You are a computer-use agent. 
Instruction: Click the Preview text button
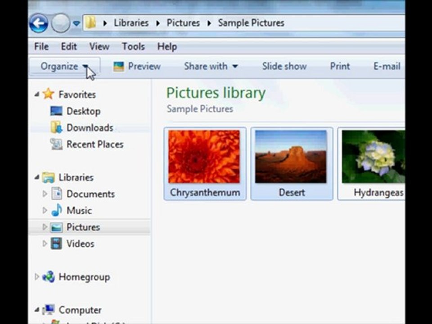click(144, 67)
